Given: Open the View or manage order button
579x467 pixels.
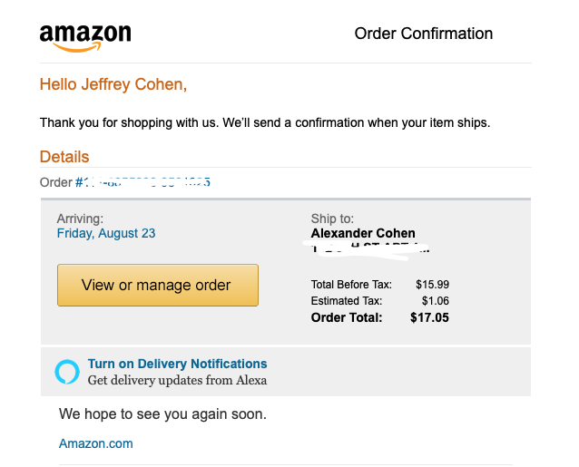Looking at the screenshot, I should tap(158, 285).
